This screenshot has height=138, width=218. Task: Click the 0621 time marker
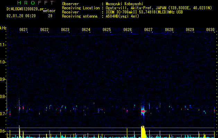coord(23,30)
